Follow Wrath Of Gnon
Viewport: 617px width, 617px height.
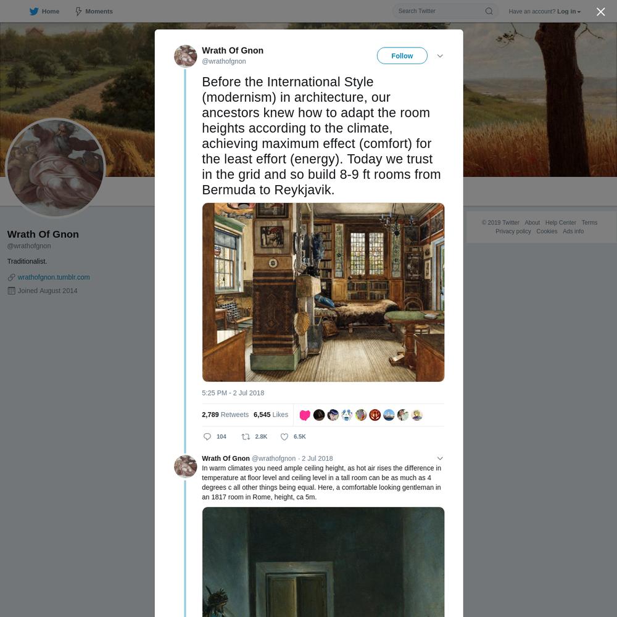(x=402, y=56)
